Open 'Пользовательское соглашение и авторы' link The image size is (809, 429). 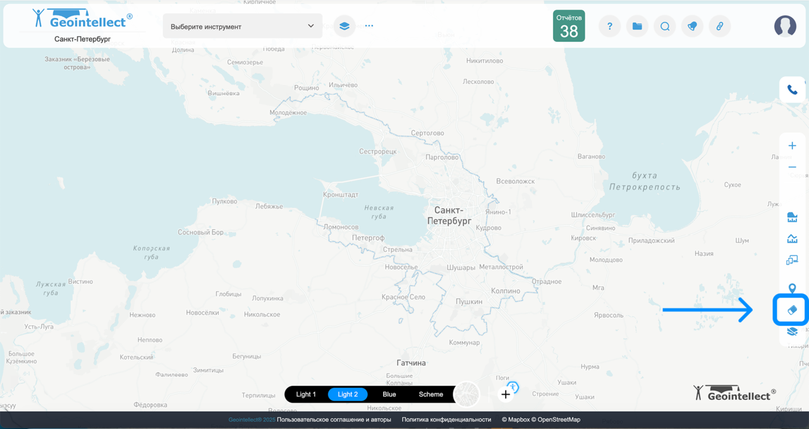click(x=334, y=420)
